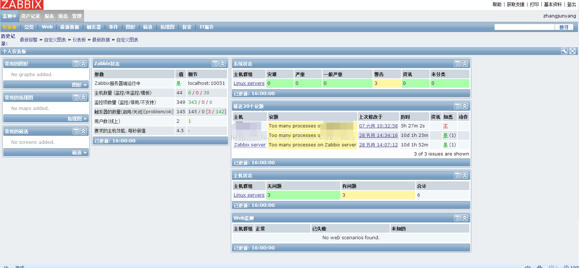Screen dimensions: 579x268
Task: Open the 管理 main tab
Action: pyautogui.click(x=77, y=16)
